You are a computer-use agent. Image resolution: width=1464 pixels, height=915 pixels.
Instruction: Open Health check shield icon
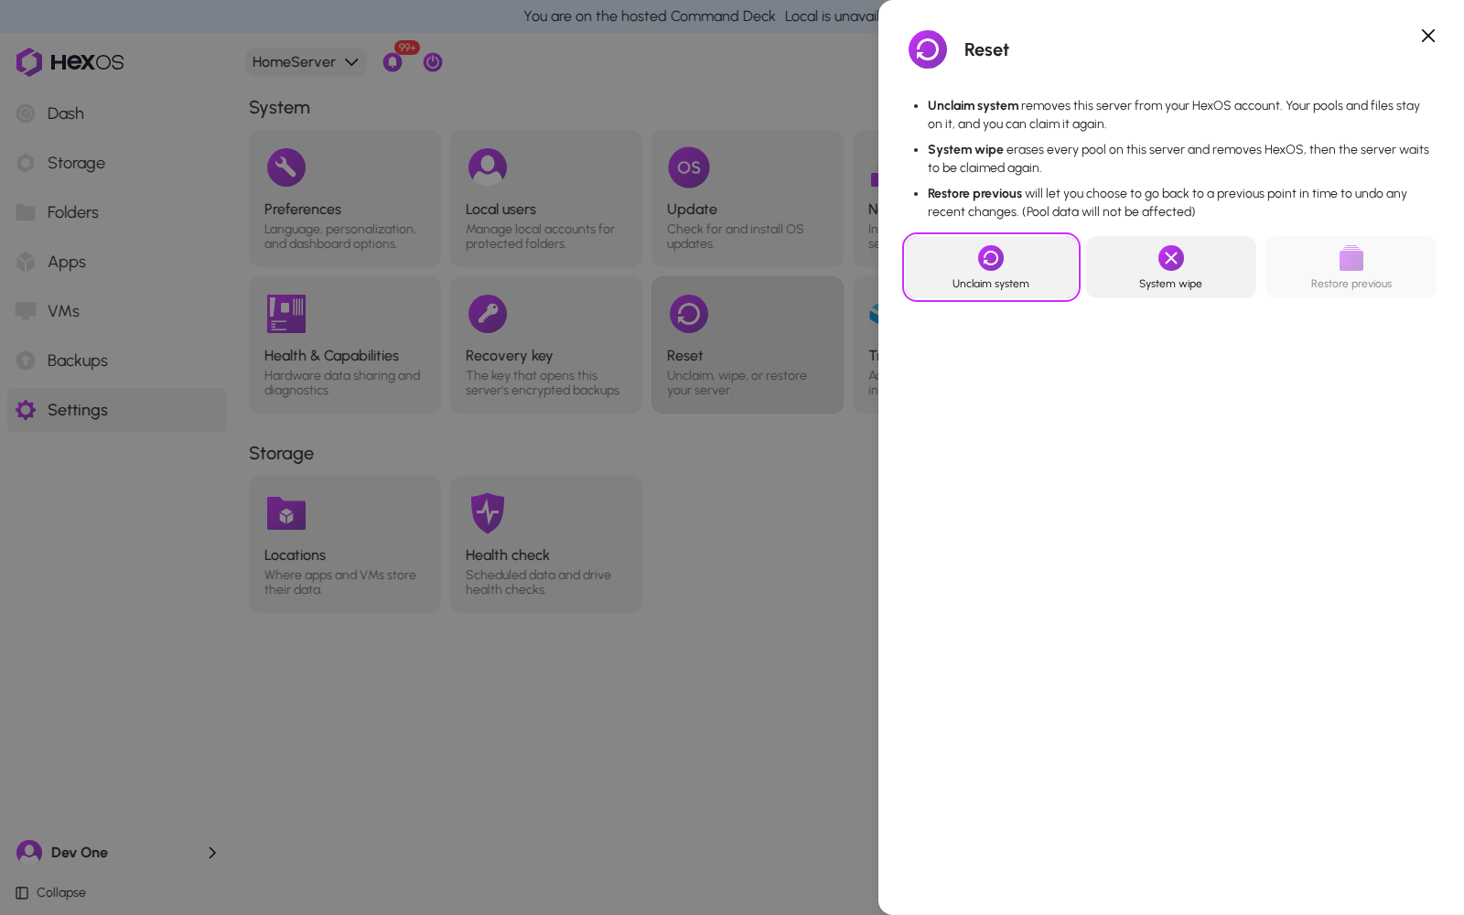point(488,513)
